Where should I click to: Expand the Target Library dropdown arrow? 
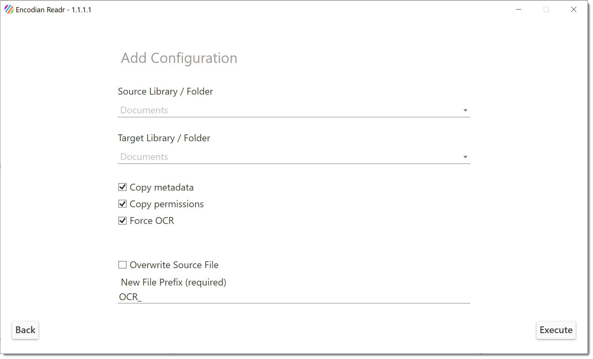pyautogui.click(x=465, y=157)
